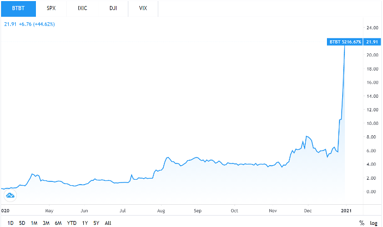The width and height of the screenshot is (383, 227).
Task: Open the DJI index tab
Action: pos(113,8)
